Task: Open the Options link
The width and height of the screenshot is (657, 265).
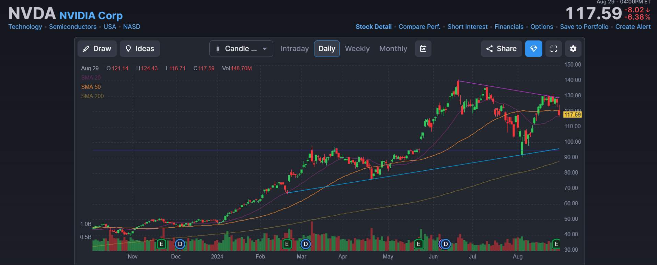Action: point(542,27)
